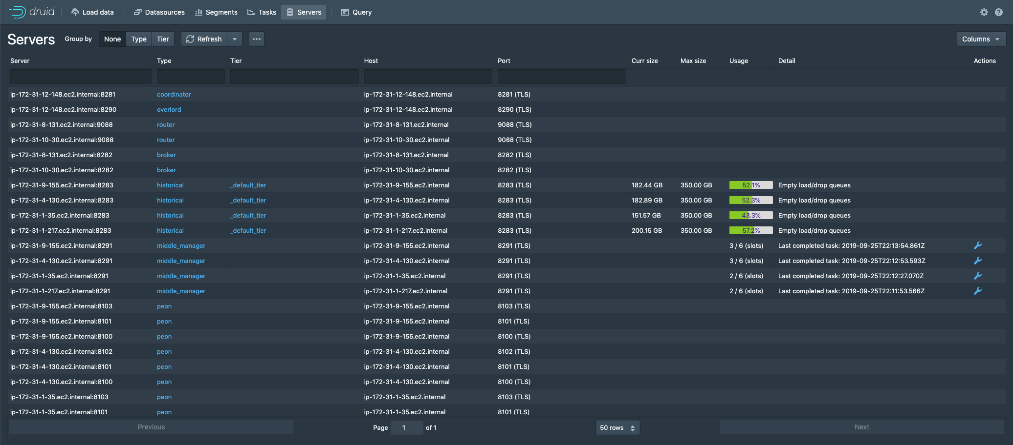Click Empty load/drop queues for ip-172-31-1-35
Viewport: 1013px width, 445px height.
815,215
